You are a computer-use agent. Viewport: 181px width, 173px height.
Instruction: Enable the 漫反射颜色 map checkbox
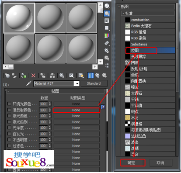9,110
